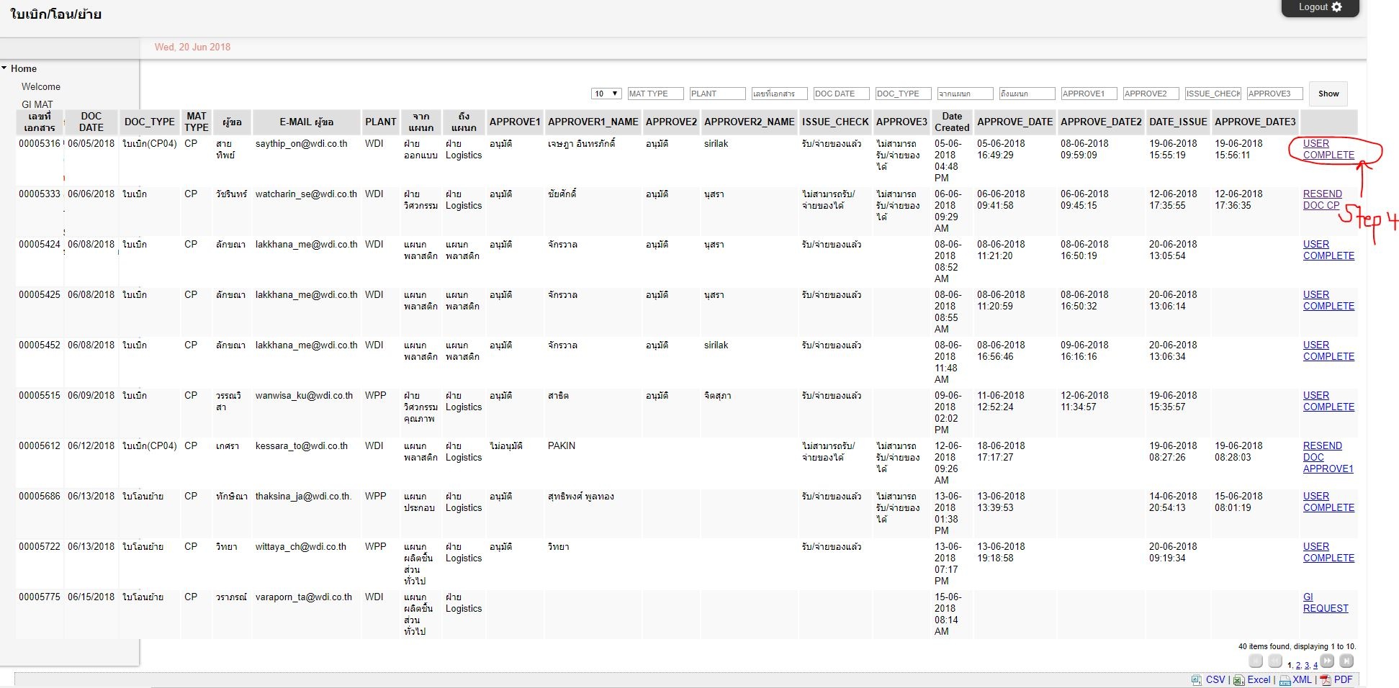1399x688 pixels.
Task: Open USER COMPLETE link for document 00005452
Action: (x=1328, y=350)
